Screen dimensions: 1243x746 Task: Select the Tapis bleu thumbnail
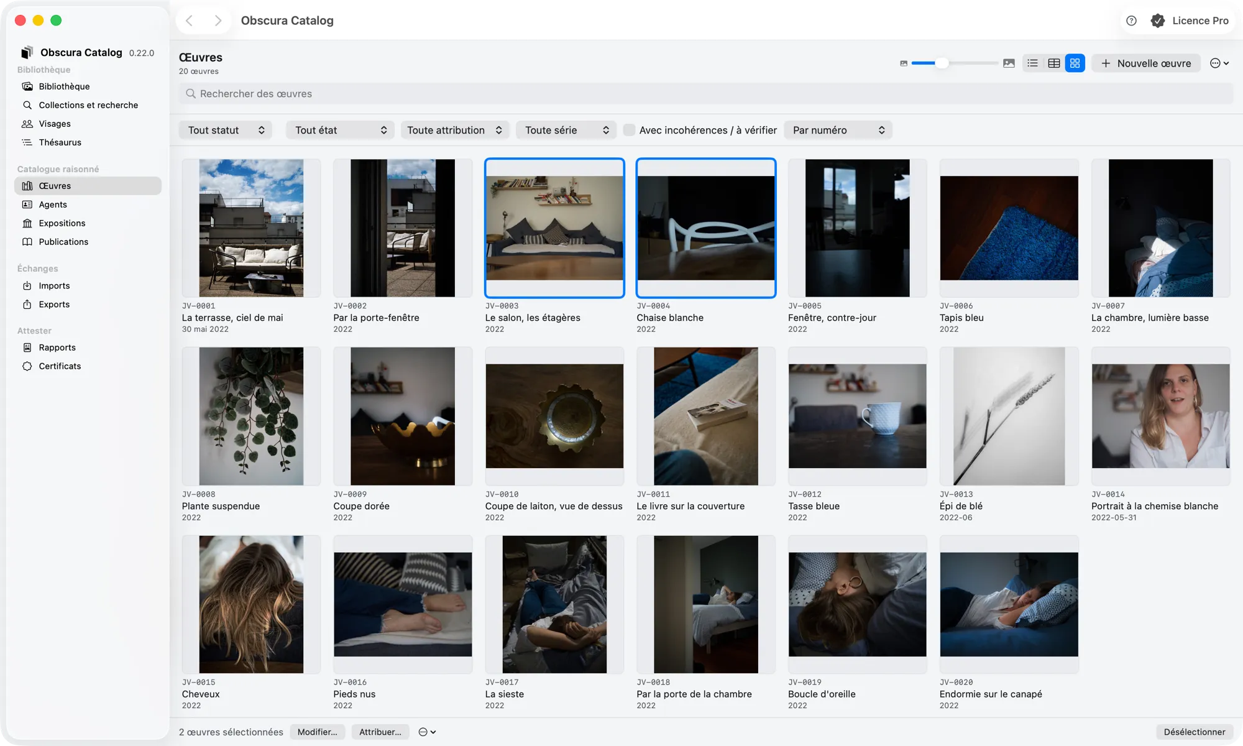coord(1009,228)
